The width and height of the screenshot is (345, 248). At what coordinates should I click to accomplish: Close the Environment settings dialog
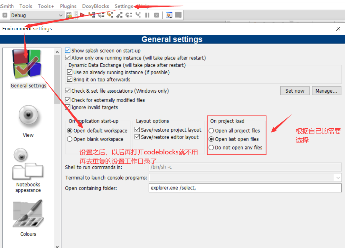[x=338, y=29]
